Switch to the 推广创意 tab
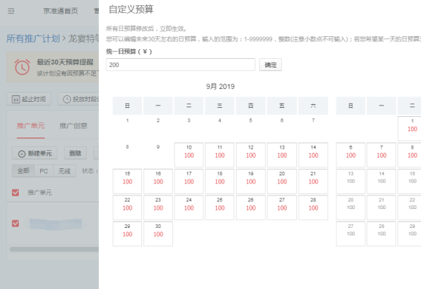Screen dimensions: 421x289 click(x=73, y=126)
